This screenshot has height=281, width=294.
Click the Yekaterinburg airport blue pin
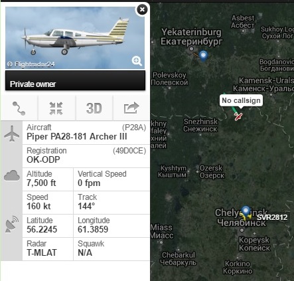coord(203,55)
